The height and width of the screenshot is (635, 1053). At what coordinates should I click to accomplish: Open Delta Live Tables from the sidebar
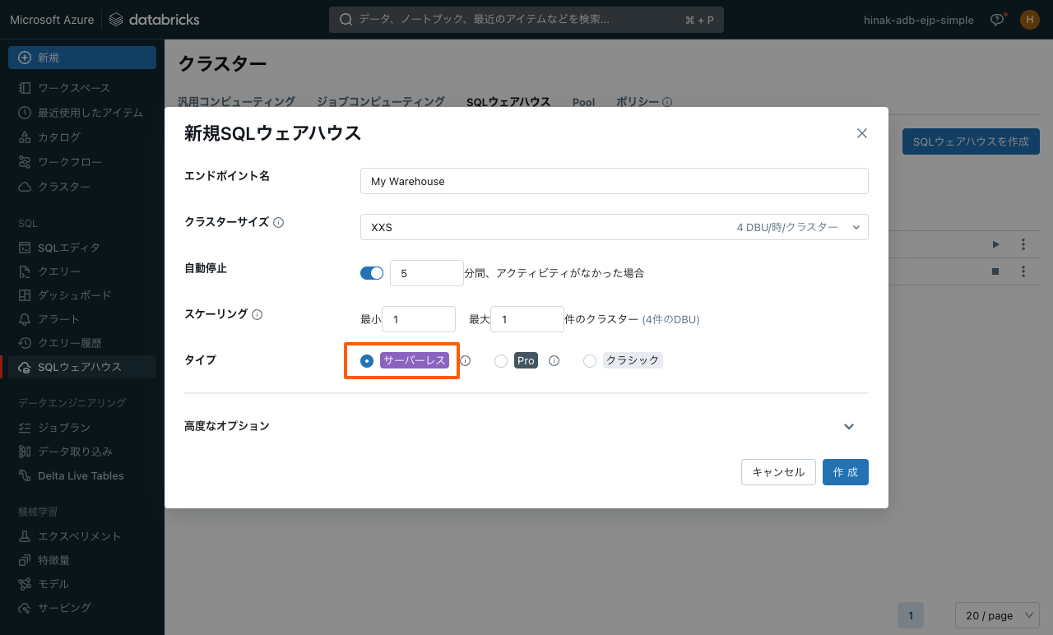tap(82, 476)
